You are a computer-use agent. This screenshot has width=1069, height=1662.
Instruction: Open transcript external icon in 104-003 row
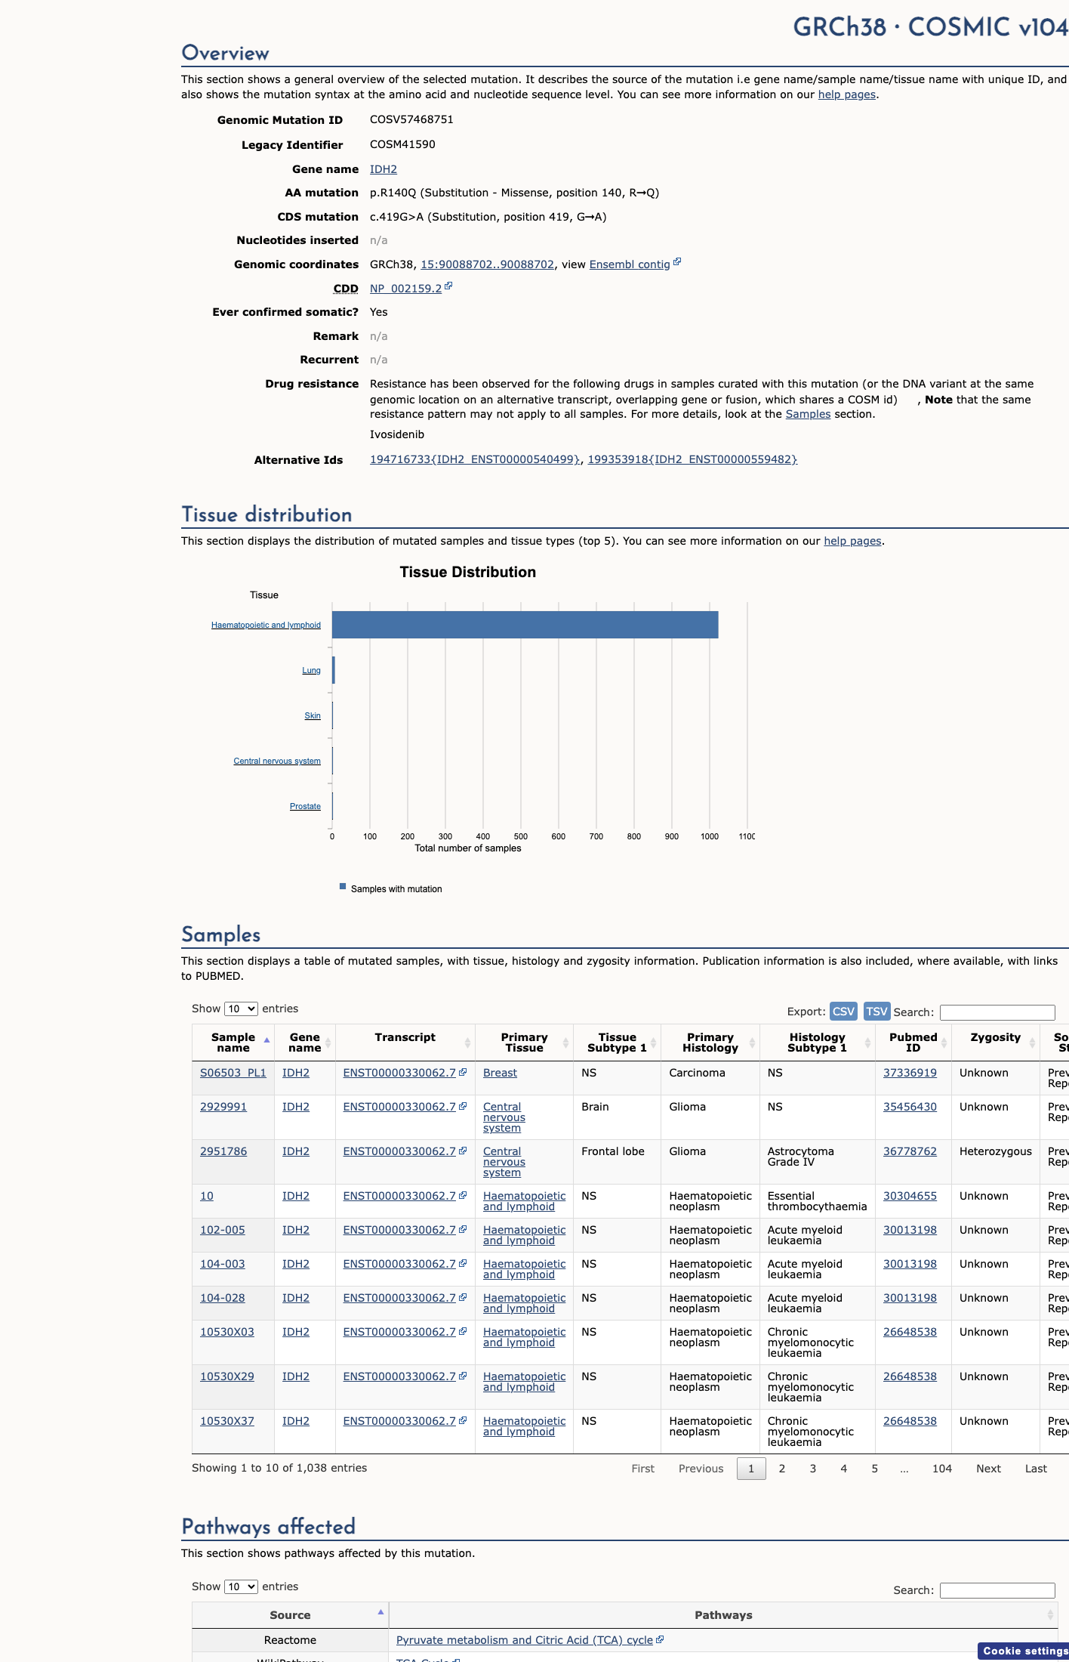click(463, 1263)
